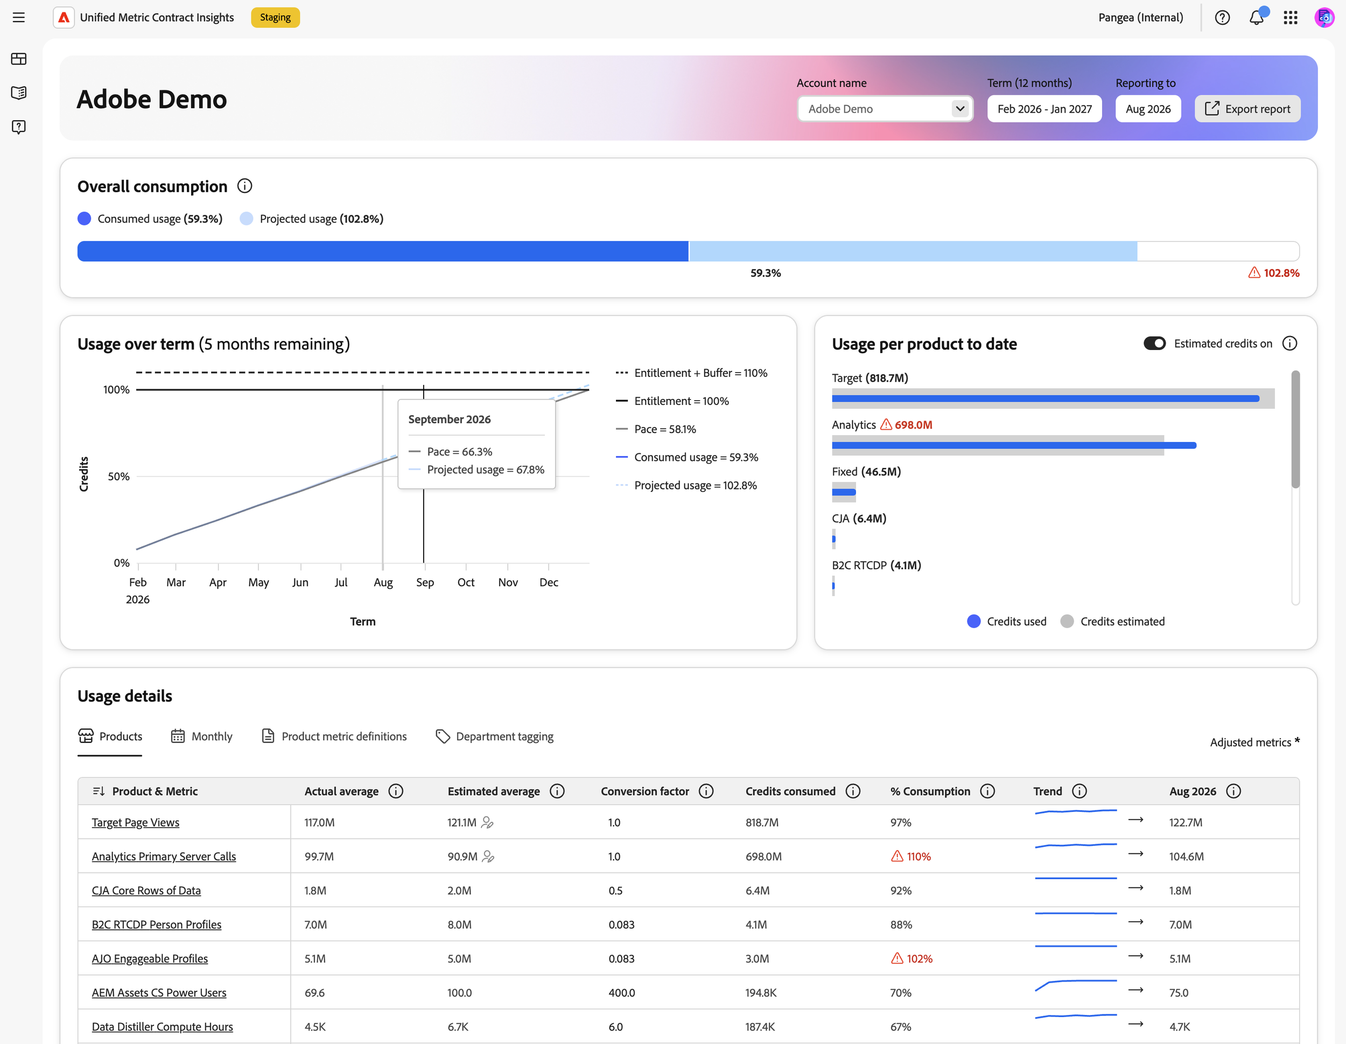Open the notifications bell
Viewport: 1346px width, 1044px height.
[1257, 17]
